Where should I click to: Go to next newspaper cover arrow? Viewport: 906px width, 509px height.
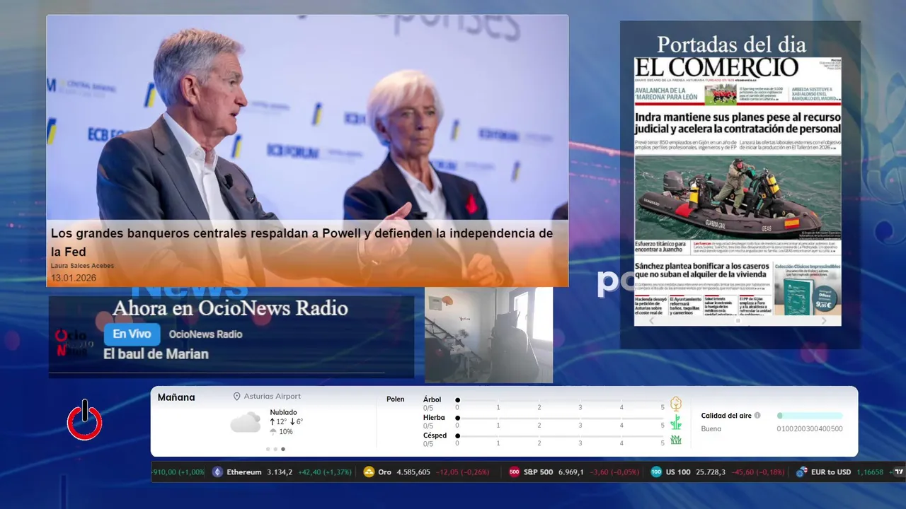tap(824, 320)
